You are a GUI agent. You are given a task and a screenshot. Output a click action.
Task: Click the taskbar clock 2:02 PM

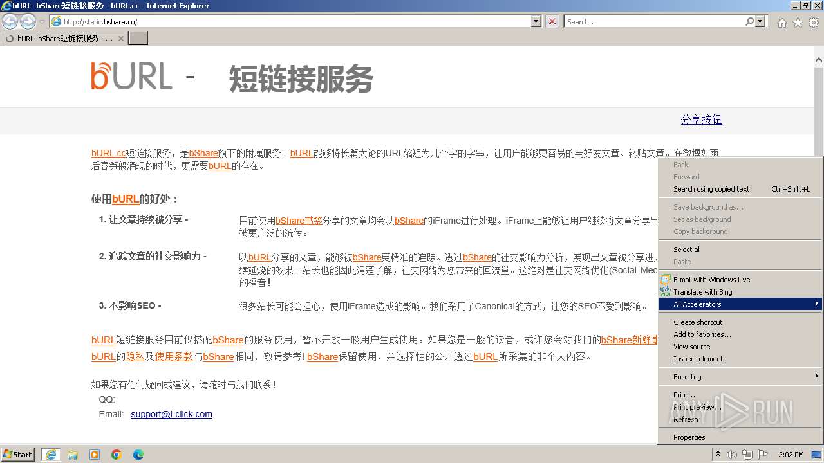pyautogui.click(x=791, y=455)
